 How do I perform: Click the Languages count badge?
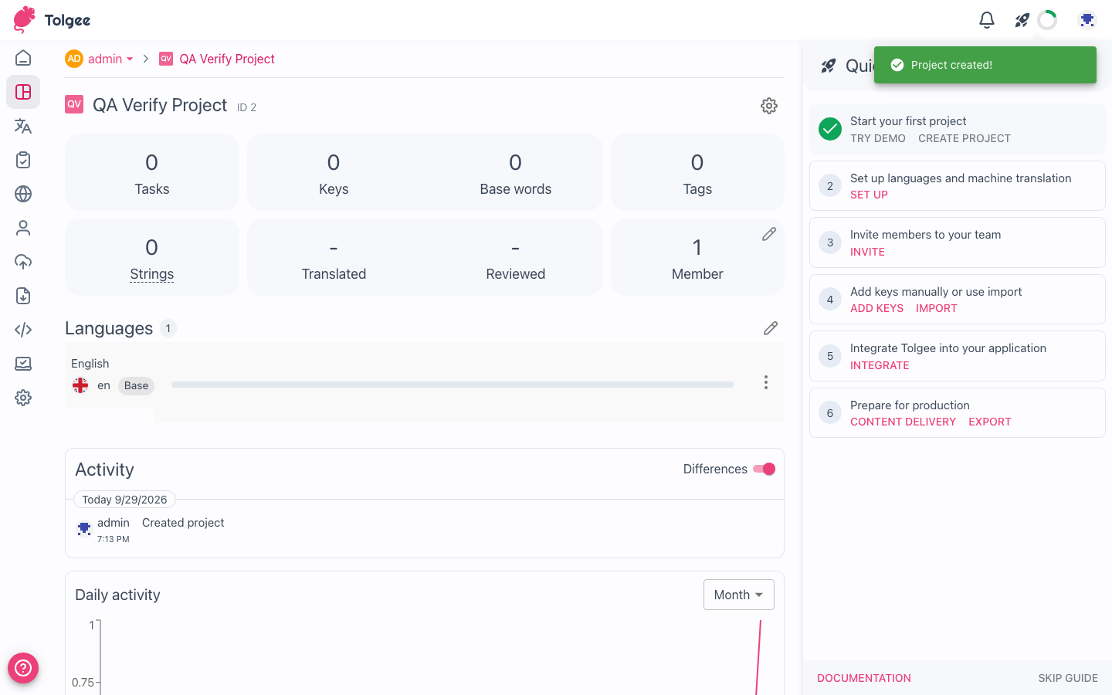coord(168,328)
